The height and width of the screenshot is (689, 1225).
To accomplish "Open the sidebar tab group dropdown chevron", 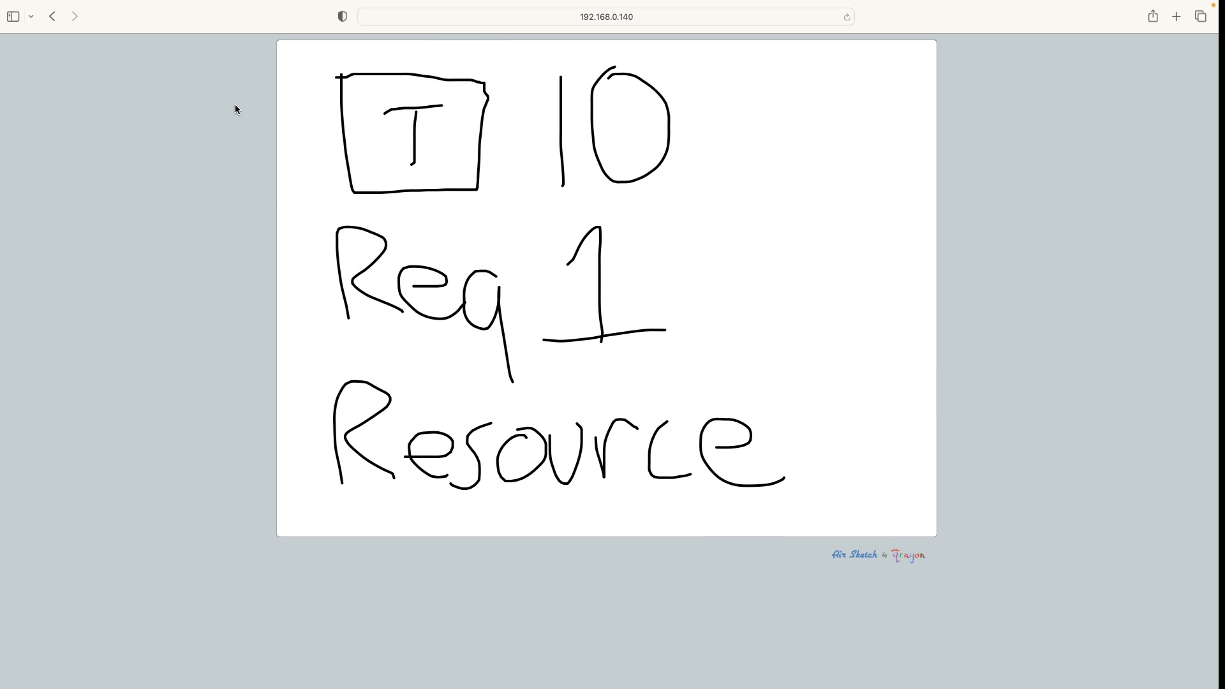I will pyautogui.click(x=31, y=17).
